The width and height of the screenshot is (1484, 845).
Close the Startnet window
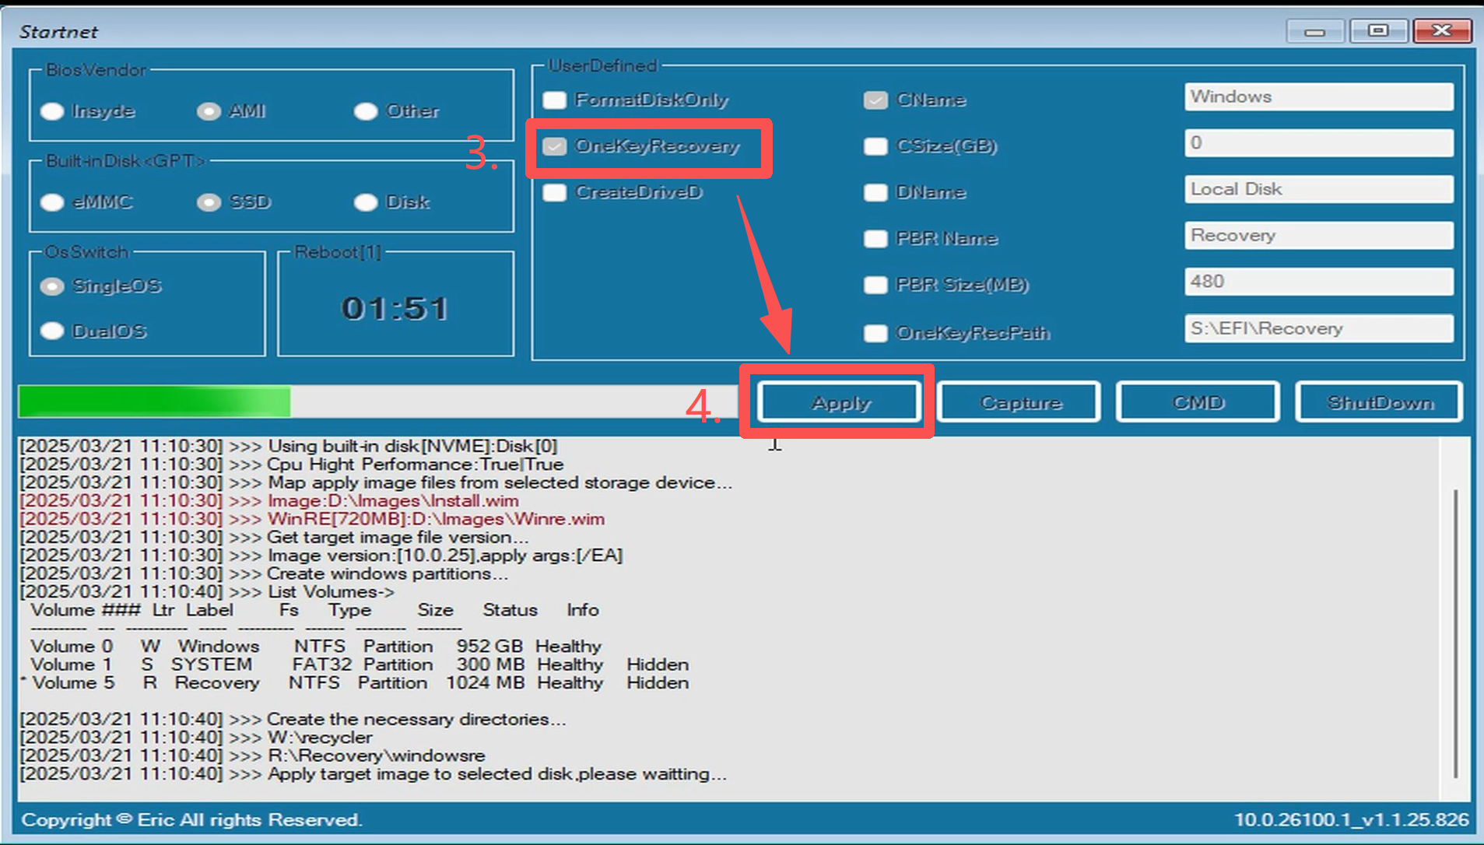click(x=1442, y=31)
